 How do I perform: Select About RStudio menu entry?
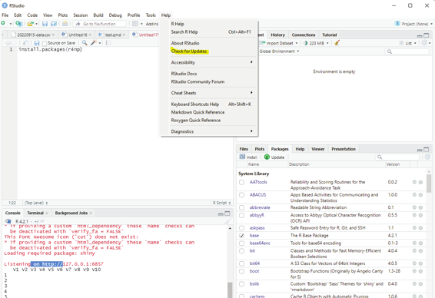185,43
